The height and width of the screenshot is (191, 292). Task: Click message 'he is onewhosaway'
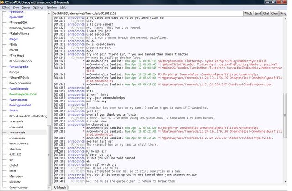tap(100, 44)
